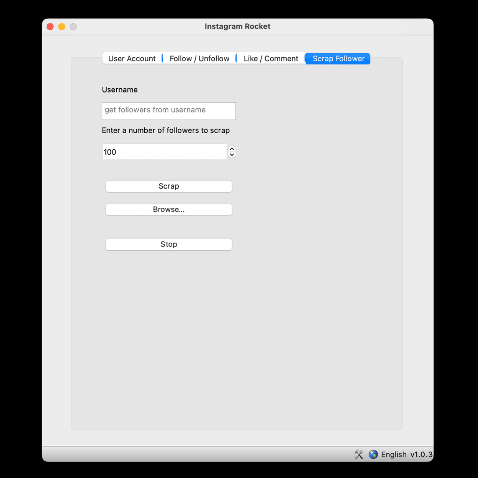Image resolution: width=478 pixels, height=478 pixels.
Task: Decrement follower count with down arrow
Action: tap(232, 155)
